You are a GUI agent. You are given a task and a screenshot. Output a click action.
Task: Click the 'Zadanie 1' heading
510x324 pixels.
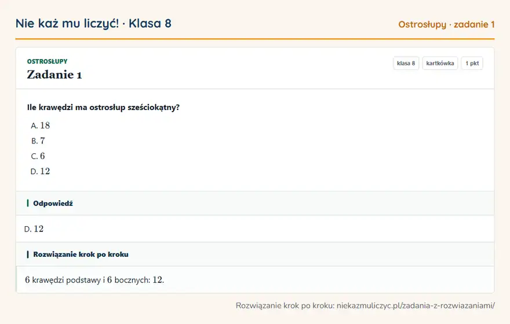coord(54,75)
